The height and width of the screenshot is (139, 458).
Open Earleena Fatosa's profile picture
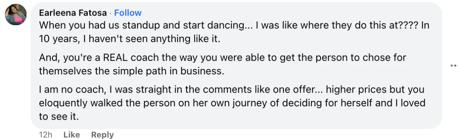[x=16, y=14]
